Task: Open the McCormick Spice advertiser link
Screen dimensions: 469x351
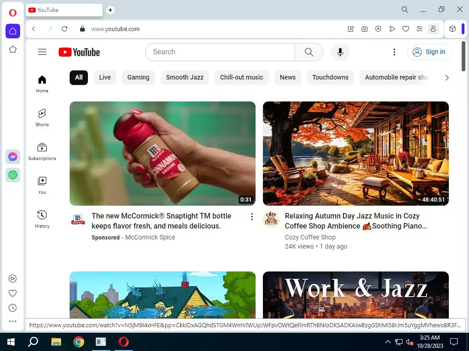Action: (150, 237)
